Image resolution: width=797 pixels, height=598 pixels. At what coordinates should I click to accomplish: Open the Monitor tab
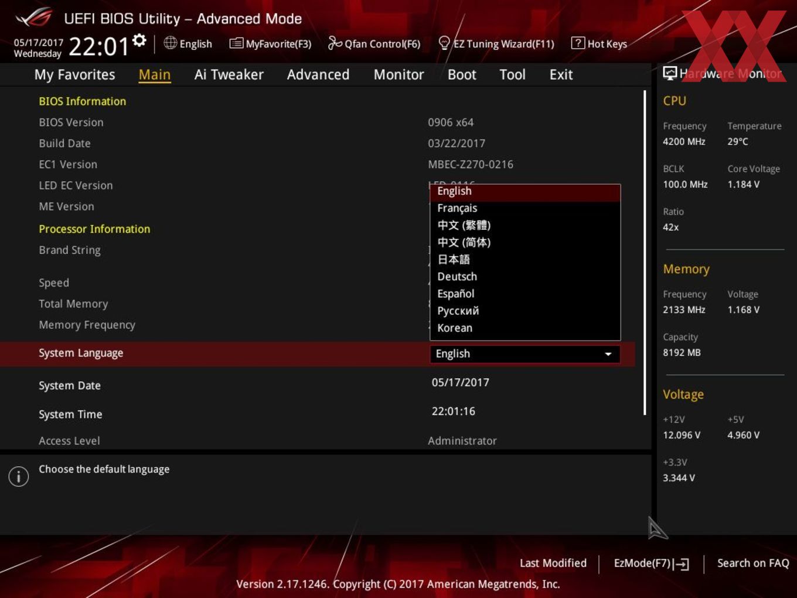398,75
